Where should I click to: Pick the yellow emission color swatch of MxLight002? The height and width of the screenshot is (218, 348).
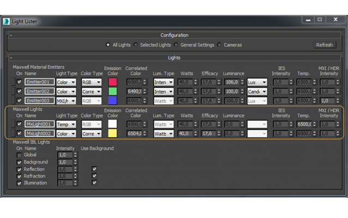pyautogui.click(x=112, y=133)
